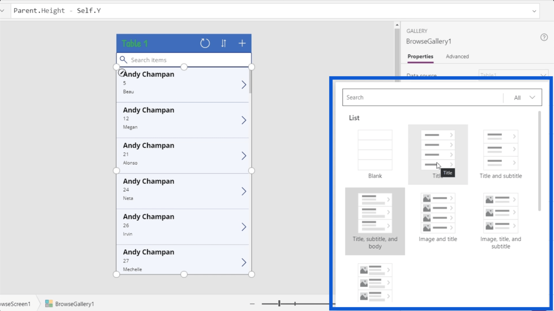Select the Properties tab

tap(420, 56)
